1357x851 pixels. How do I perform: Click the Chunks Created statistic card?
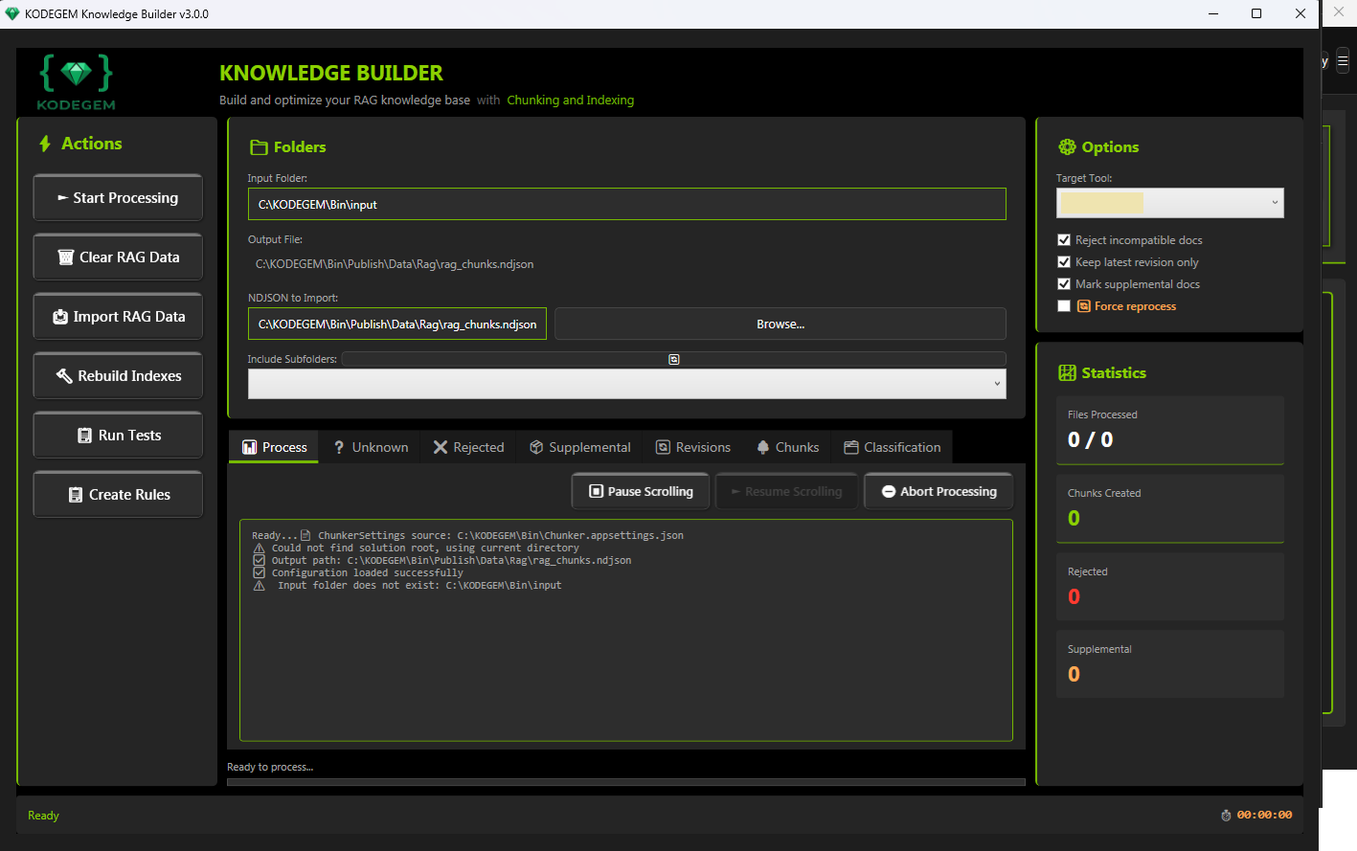tap(1170, 508)
